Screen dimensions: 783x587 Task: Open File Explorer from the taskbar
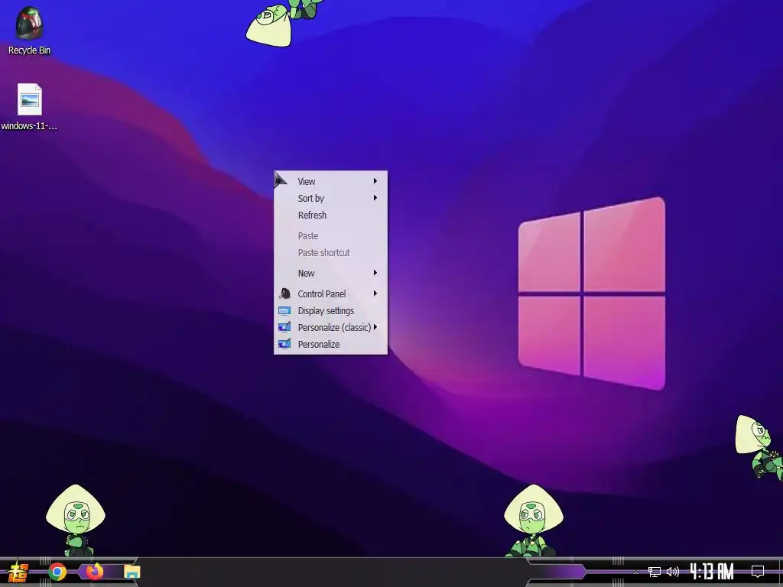click(x=132, y=572)
